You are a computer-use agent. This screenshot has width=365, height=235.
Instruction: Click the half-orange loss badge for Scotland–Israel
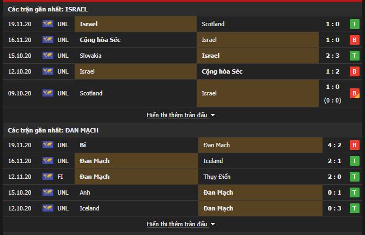tap(354, 93)
